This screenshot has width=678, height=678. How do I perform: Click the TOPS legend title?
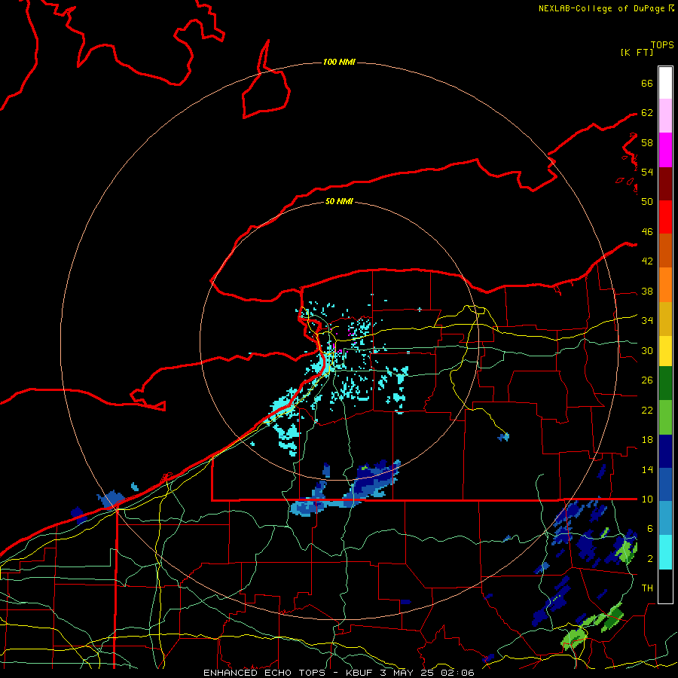(662, 44)
